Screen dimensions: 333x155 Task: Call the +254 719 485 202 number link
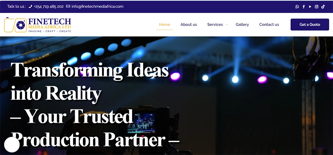(x=49, y=7)
